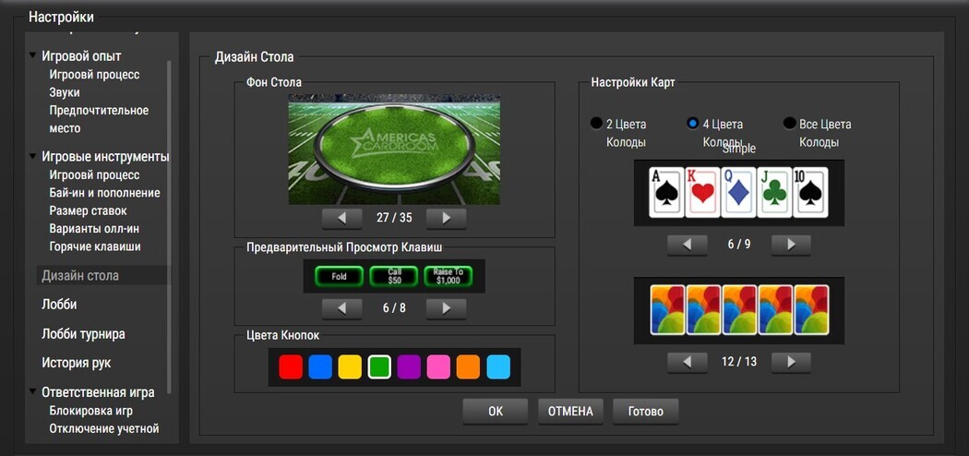
Task: Open the Лобби турнира settings
Action: pyautogui.click(x=83, y=334)
